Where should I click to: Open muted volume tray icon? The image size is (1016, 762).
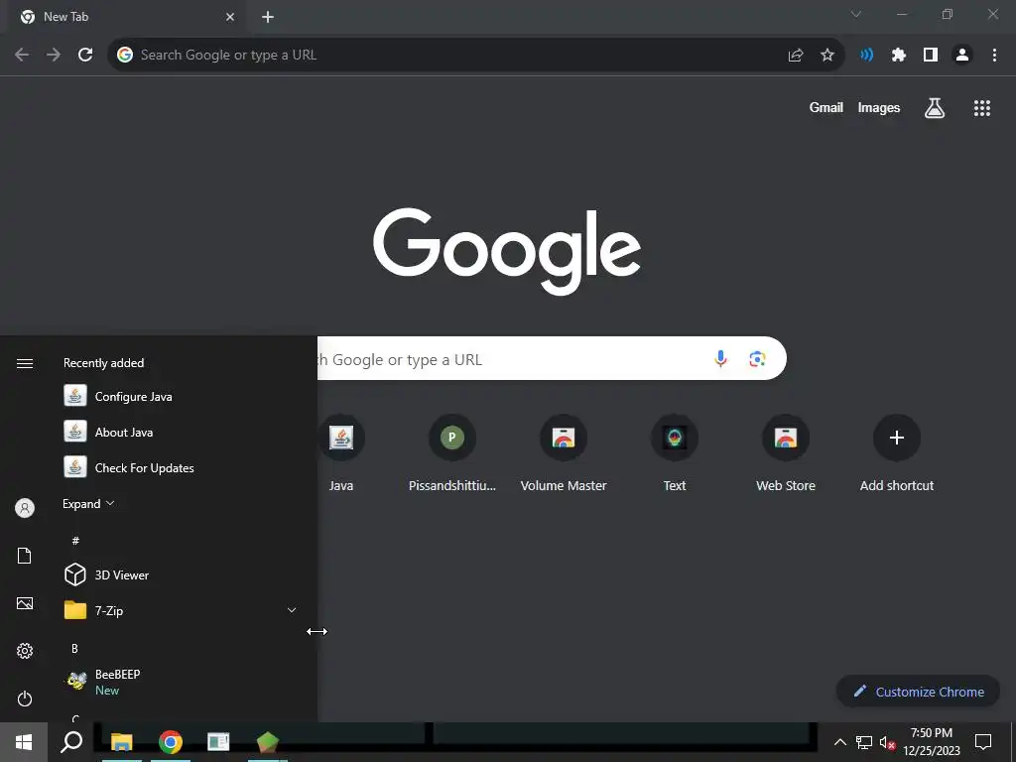887,742
